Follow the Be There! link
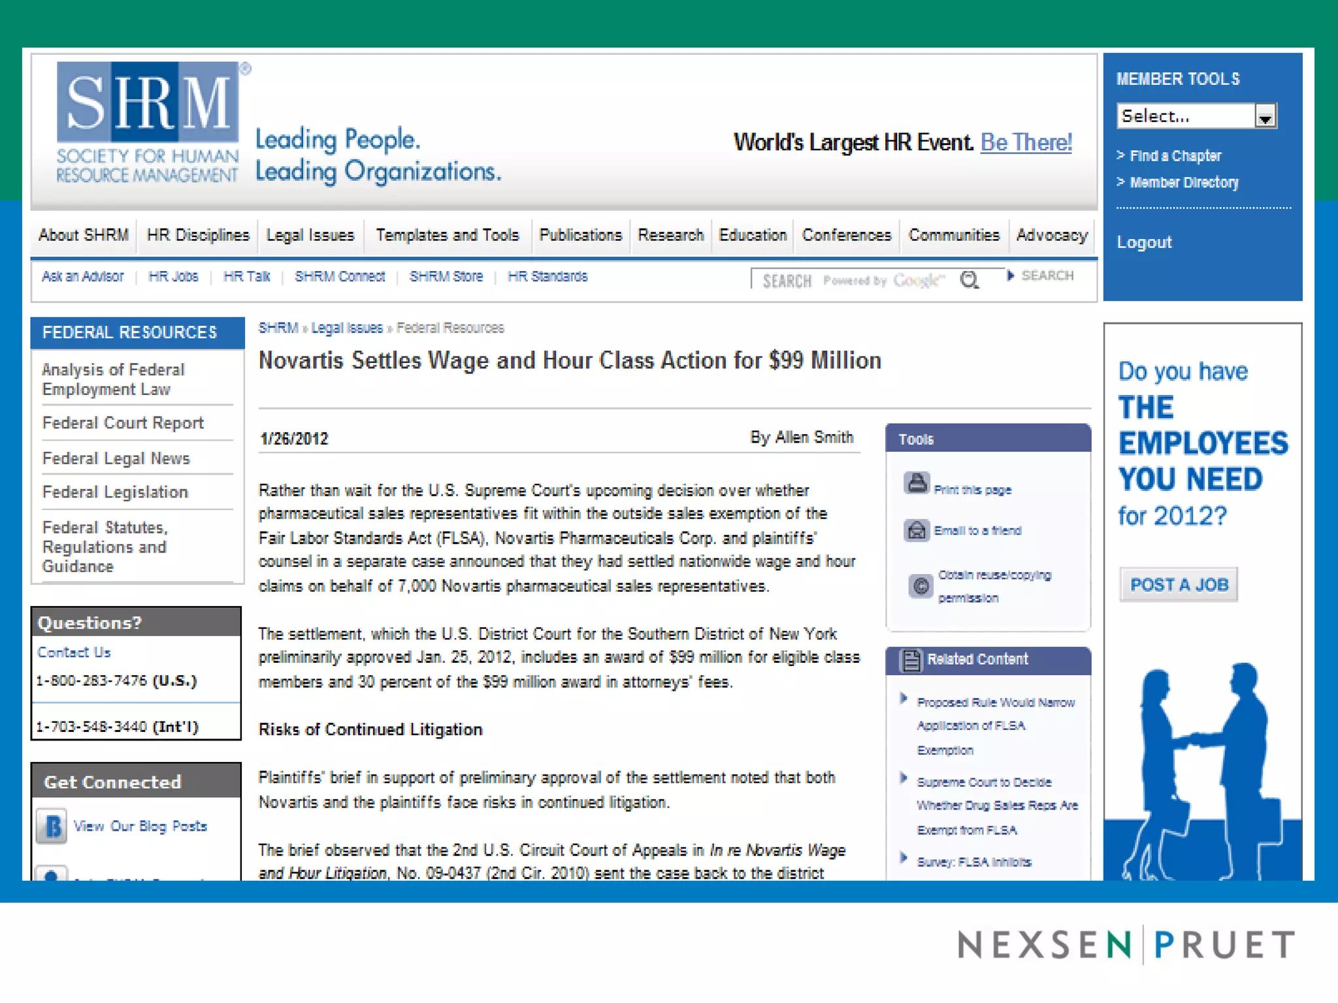 1026,142
